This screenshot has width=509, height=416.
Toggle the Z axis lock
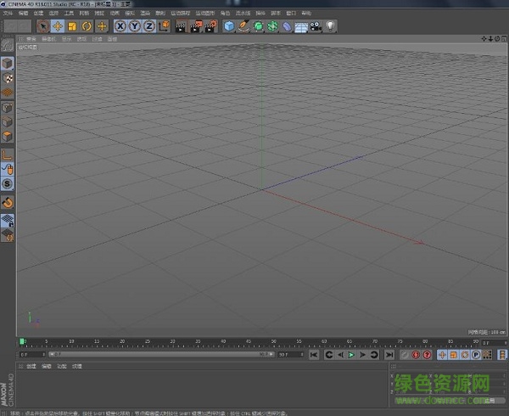pos(148,26)
